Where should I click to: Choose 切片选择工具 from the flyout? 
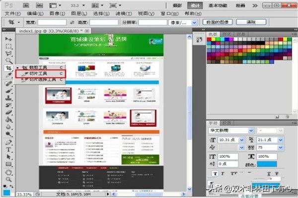click(41, 80)
